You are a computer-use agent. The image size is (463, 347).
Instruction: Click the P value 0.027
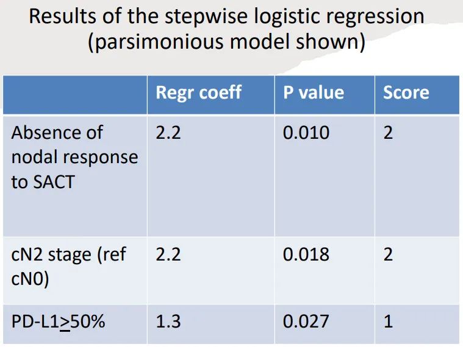pyautogui.click(x=306, y=321)
